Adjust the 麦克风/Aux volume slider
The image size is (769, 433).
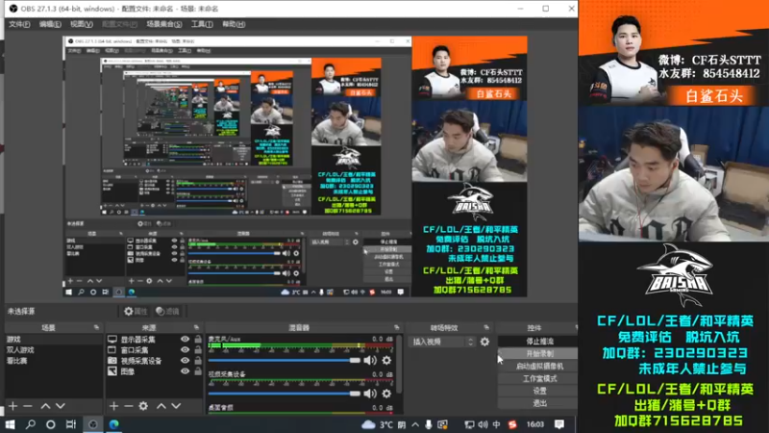[x=284, y=360]
